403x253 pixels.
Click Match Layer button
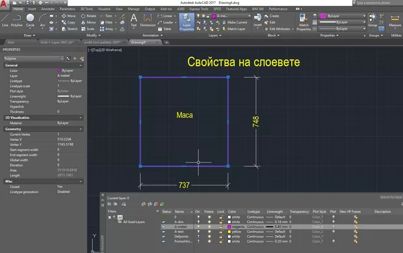(234, 29)
